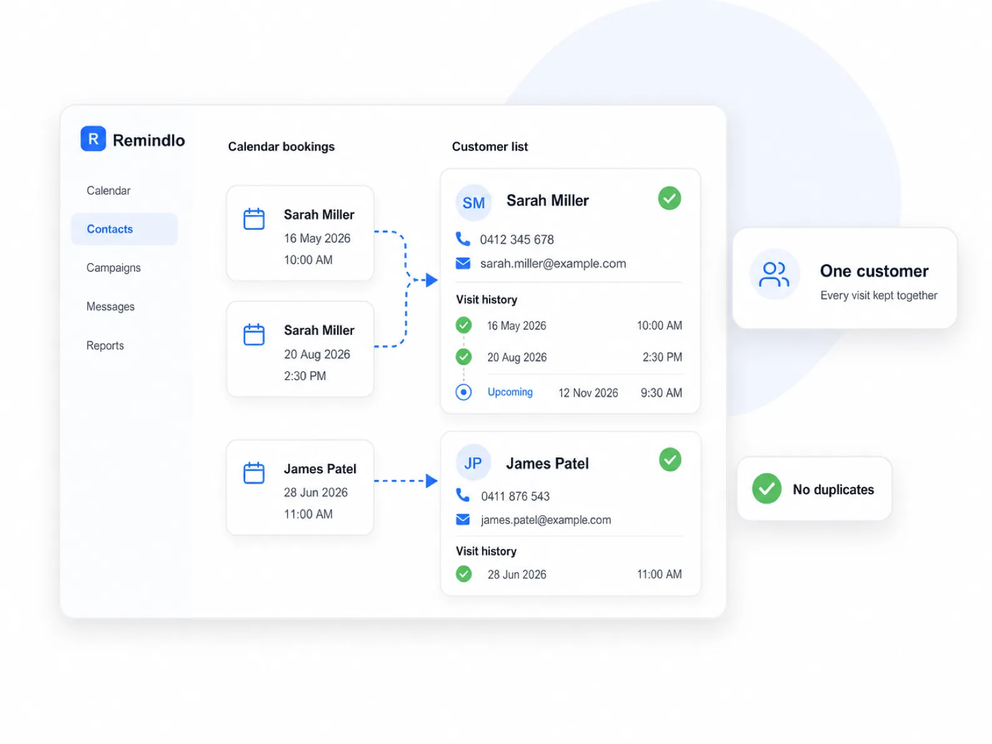Click email icon beside james.patel@example.com
Viewport: 992px width, 744px height.
pyautogui.click(x=463, y=520)
